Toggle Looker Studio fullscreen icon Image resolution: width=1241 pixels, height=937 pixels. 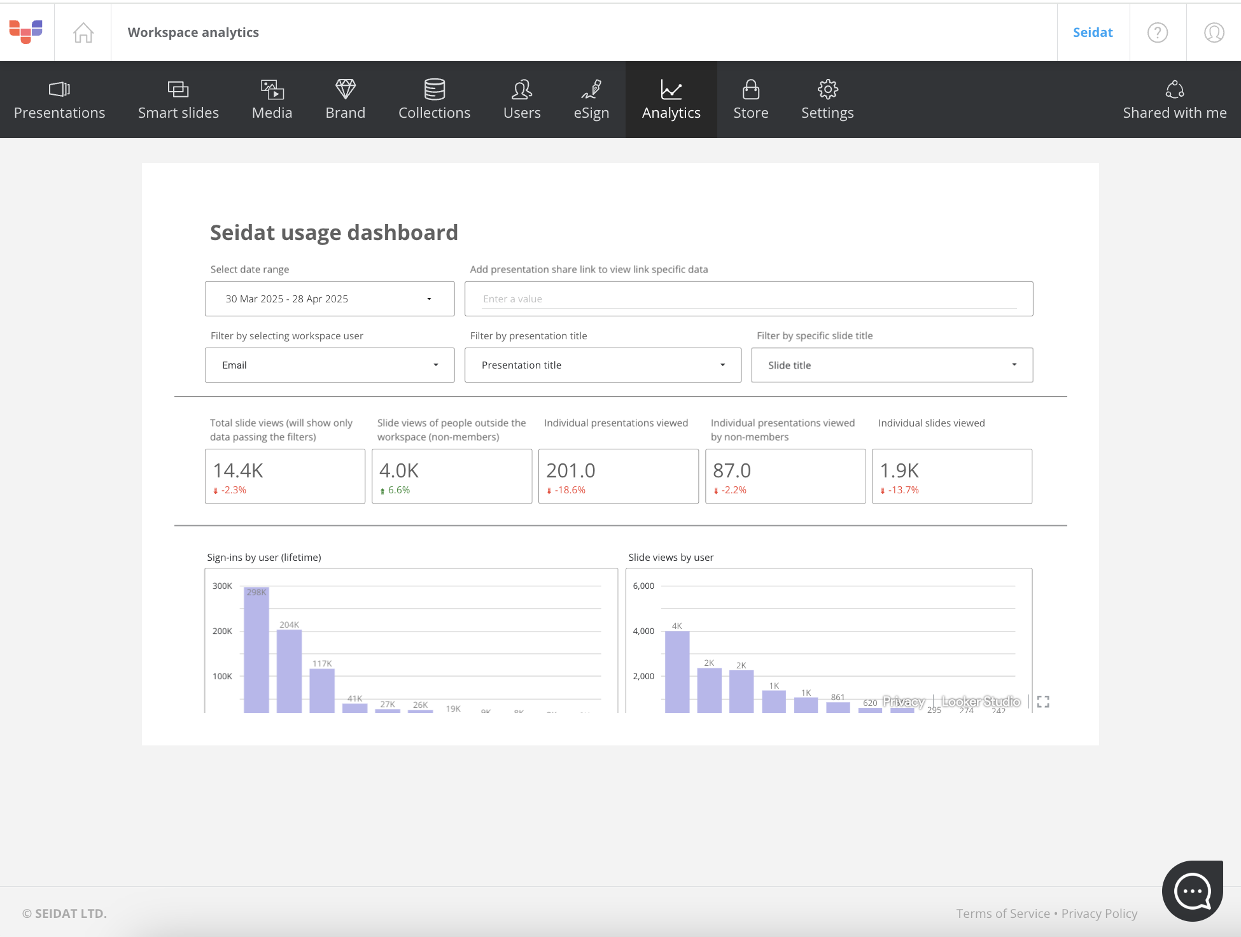[1042, 701]
